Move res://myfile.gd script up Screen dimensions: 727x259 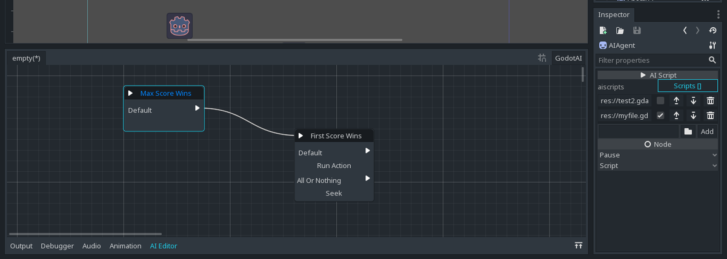(x=676, y=116)
